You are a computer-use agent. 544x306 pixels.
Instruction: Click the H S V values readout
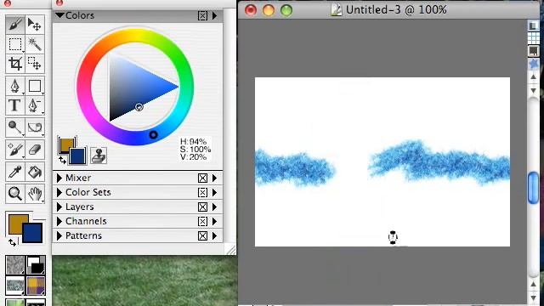(195, 150)
